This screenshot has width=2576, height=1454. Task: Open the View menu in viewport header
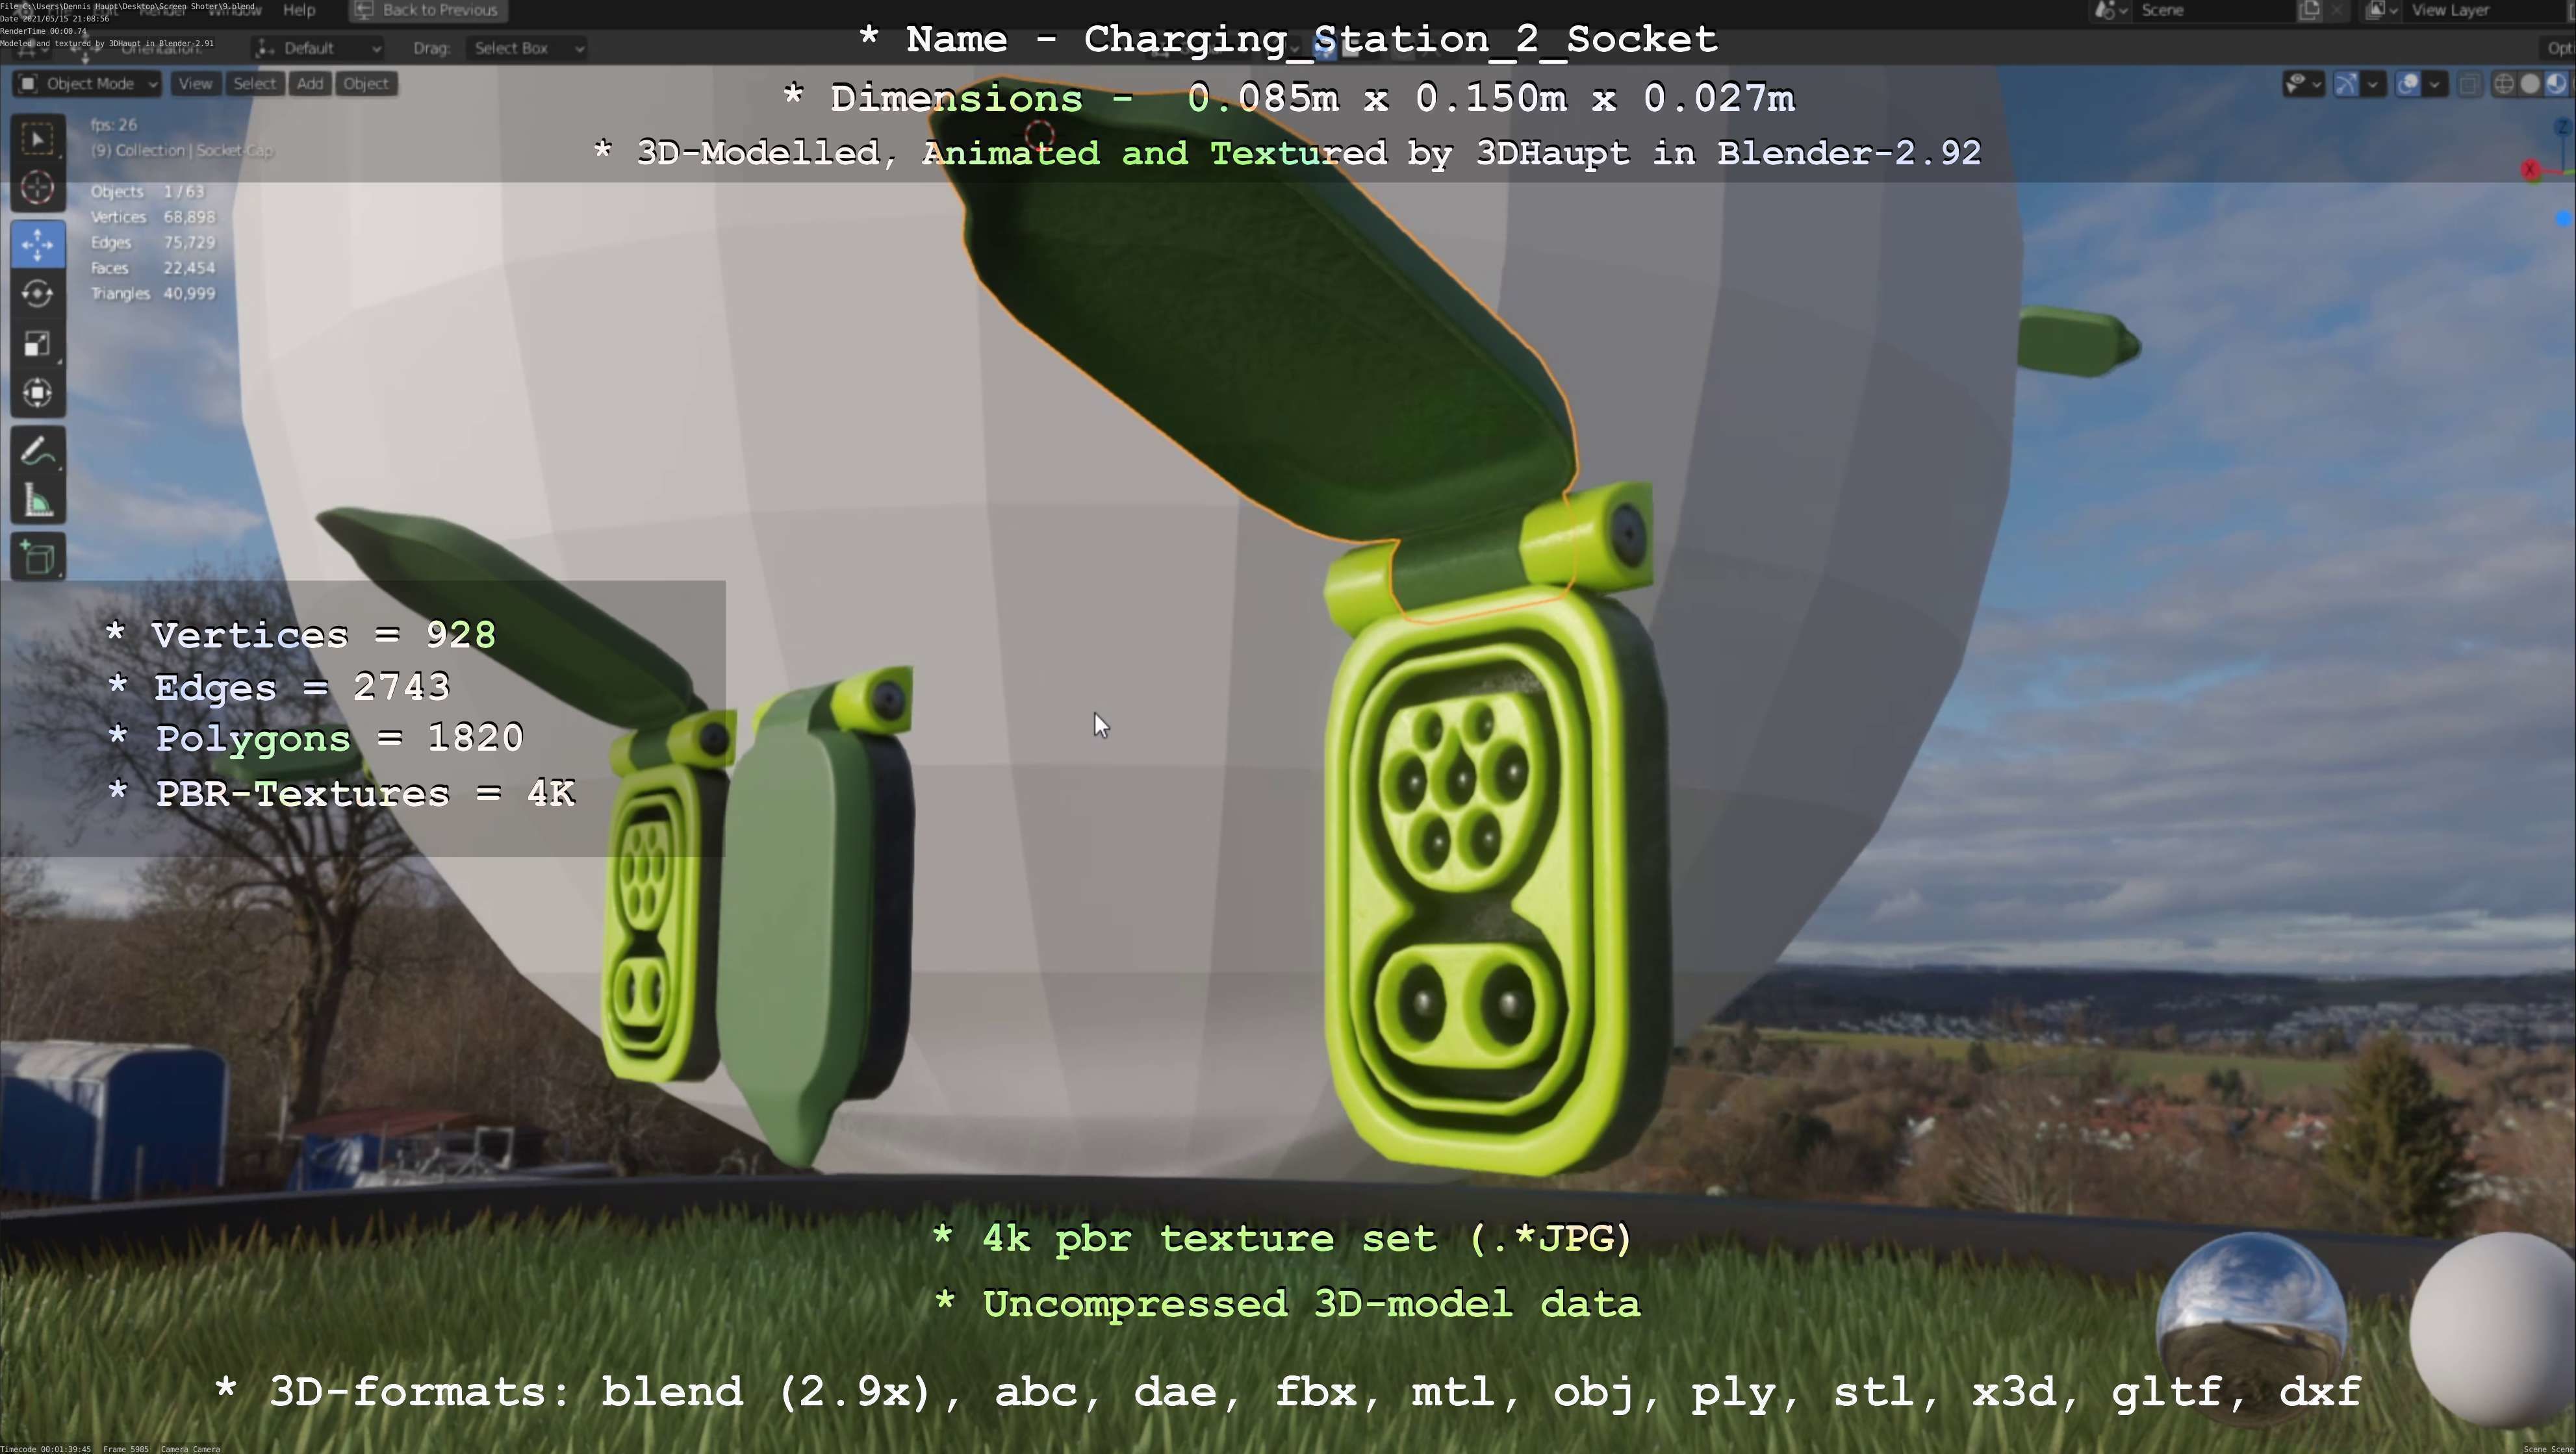[x=195, y=84]
